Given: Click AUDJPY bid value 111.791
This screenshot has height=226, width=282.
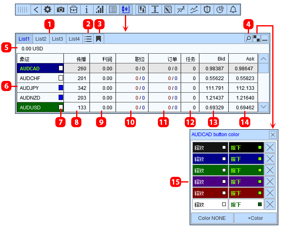Looking at the screenshot, I should [x=214, y=88].
